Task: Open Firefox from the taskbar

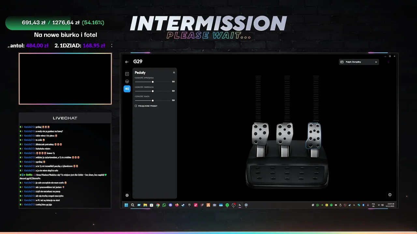Action: click(177, 205)
